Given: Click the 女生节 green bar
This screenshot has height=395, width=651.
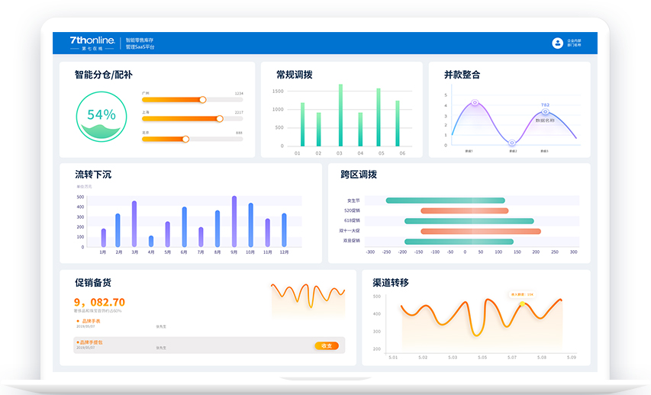Looking at the screenshot, I should click(x=445, y=201).
